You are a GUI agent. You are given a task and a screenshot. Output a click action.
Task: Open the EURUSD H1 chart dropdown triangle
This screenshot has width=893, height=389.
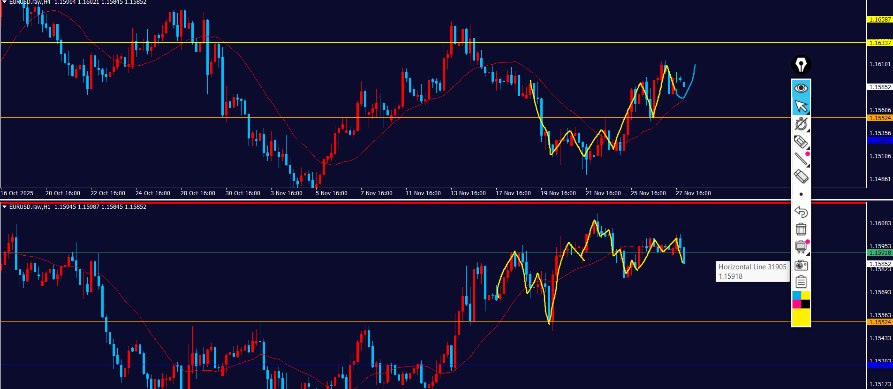[x=4, y=207]
